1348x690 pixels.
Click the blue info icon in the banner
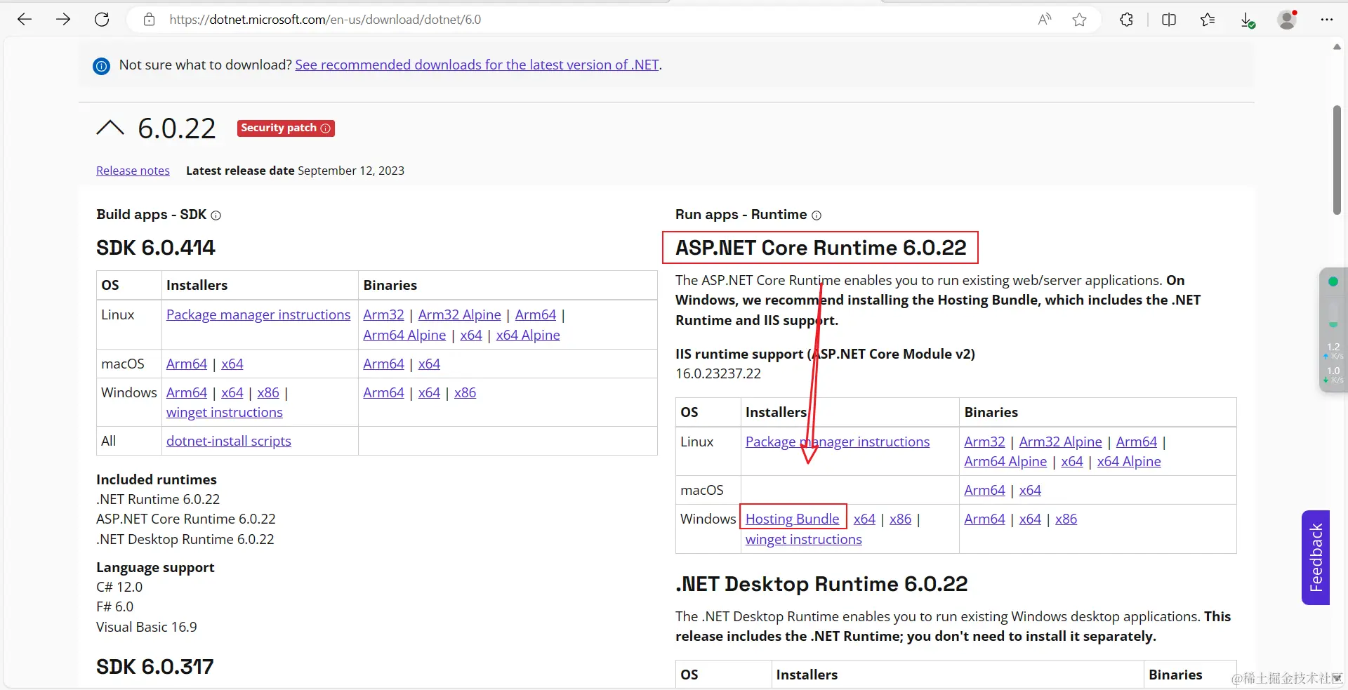pos(102,66)
